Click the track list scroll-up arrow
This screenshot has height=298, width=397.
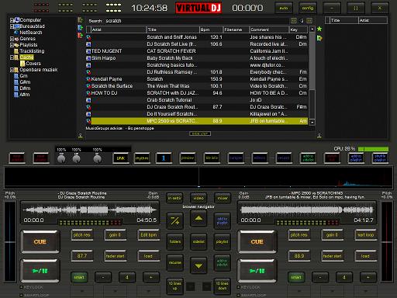(x=312, y=29)
